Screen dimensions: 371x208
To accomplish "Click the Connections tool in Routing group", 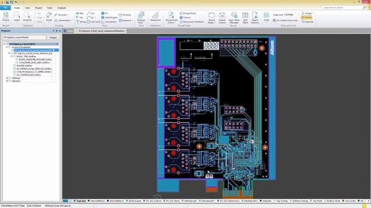I will coord(63,20).
